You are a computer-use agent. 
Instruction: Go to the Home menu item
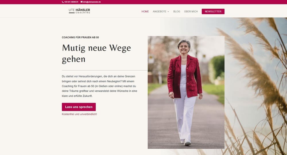coord(145,11)
